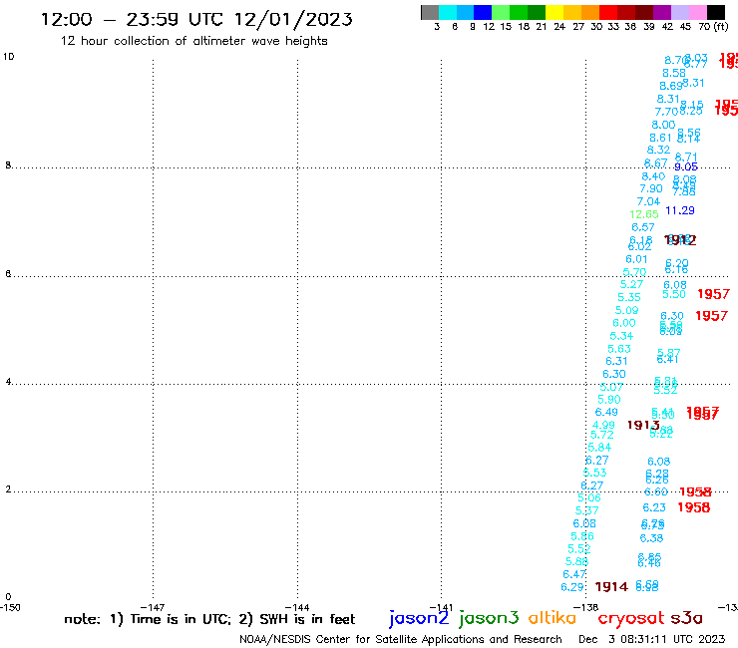Image resolution: width=738 pixels, height=648 pixels.
Task: Click the title '12:00 – 23:59 UTC 12/01/2023'
Action: tap(196, 19)
